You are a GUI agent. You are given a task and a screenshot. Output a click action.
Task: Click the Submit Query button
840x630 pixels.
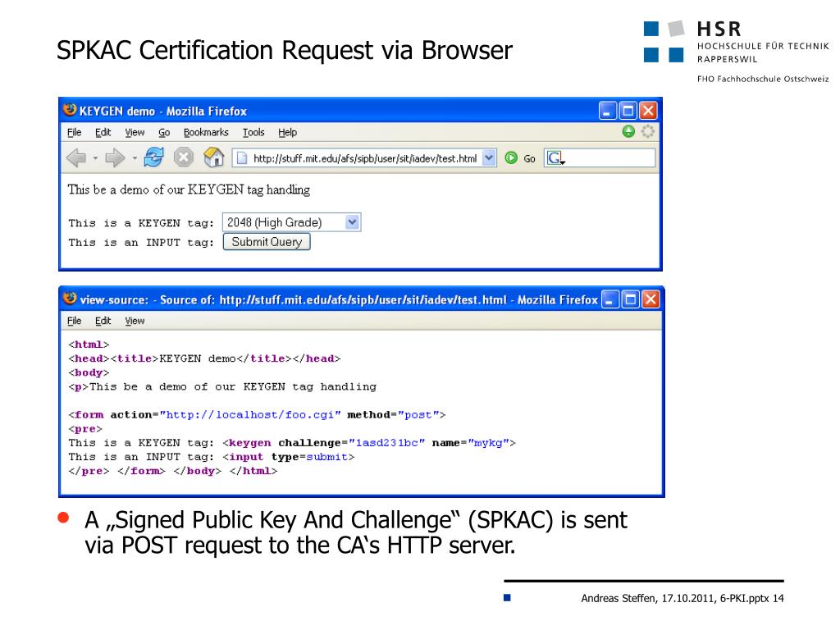tap(267, 242)
